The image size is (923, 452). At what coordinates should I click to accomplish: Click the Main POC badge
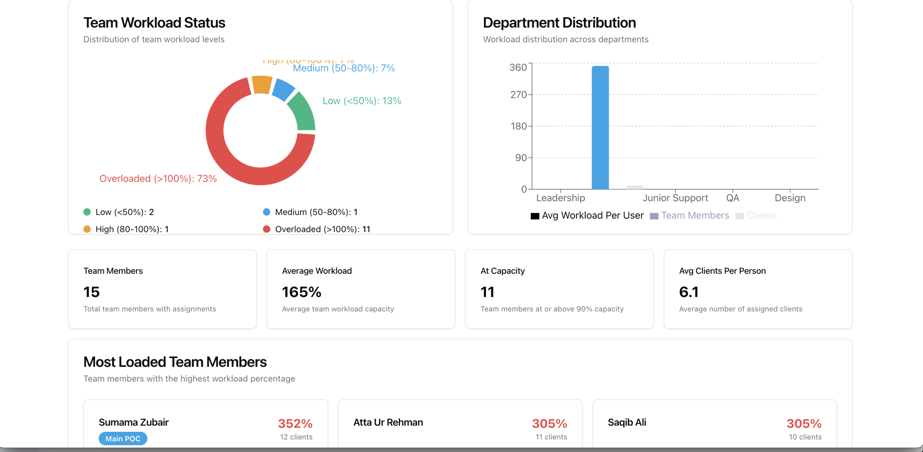pyautogui.click(x=123, y=438)
